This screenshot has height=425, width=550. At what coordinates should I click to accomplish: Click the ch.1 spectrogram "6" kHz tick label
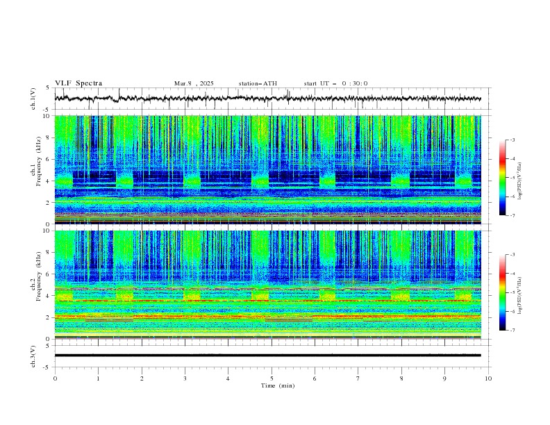point(49,159)
